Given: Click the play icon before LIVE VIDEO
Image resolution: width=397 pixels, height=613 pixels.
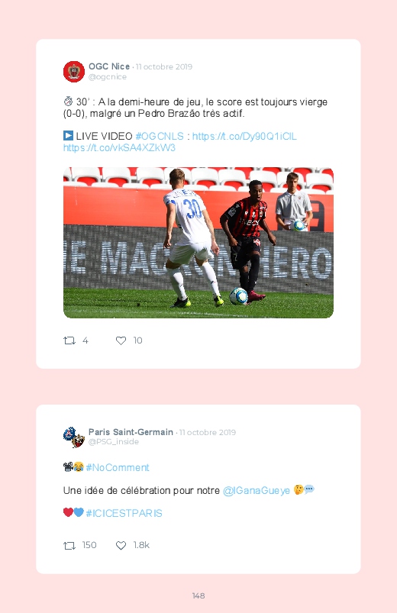Looking at the screenshot, I should (x=68, y=136).
